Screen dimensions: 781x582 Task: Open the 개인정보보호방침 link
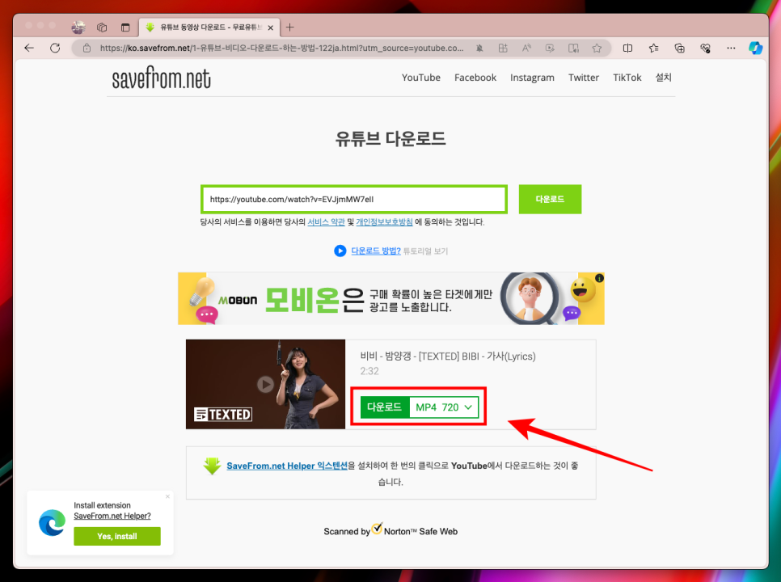click(384, 222)
